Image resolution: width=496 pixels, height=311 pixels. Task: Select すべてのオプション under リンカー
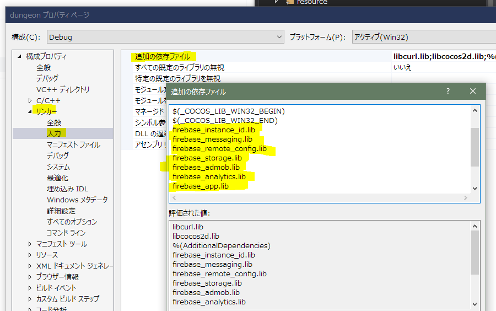click(72, 222)
